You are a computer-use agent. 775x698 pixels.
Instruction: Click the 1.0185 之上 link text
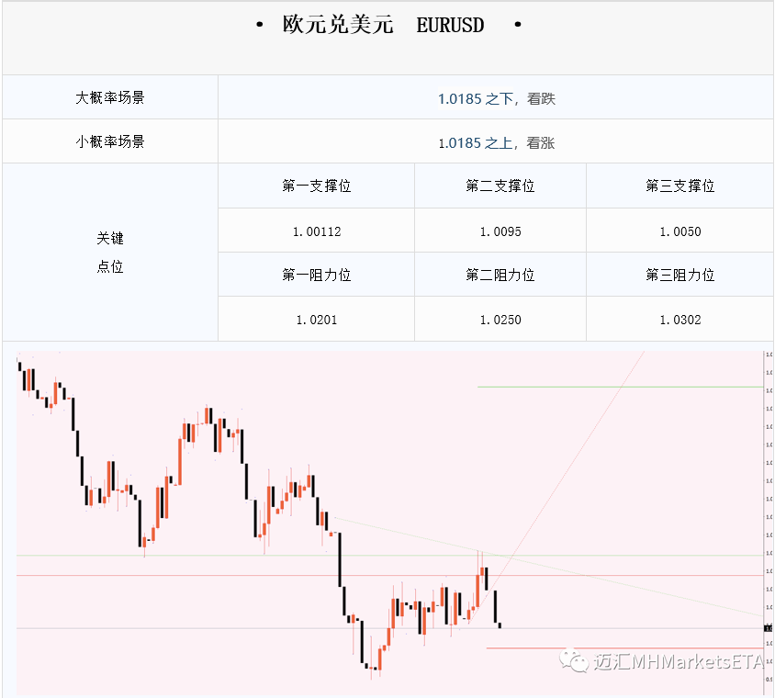point(476,143)
